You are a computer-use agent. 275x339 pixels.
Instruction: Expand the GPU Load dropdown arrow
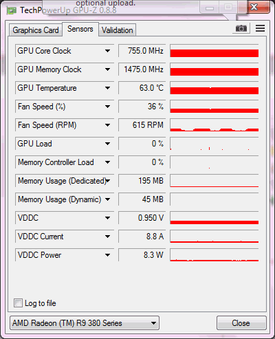[x=107, y=144]
